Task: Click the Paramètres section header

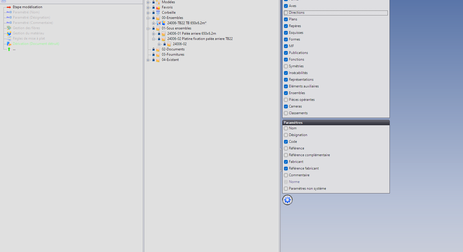Action: pos(336,123)
